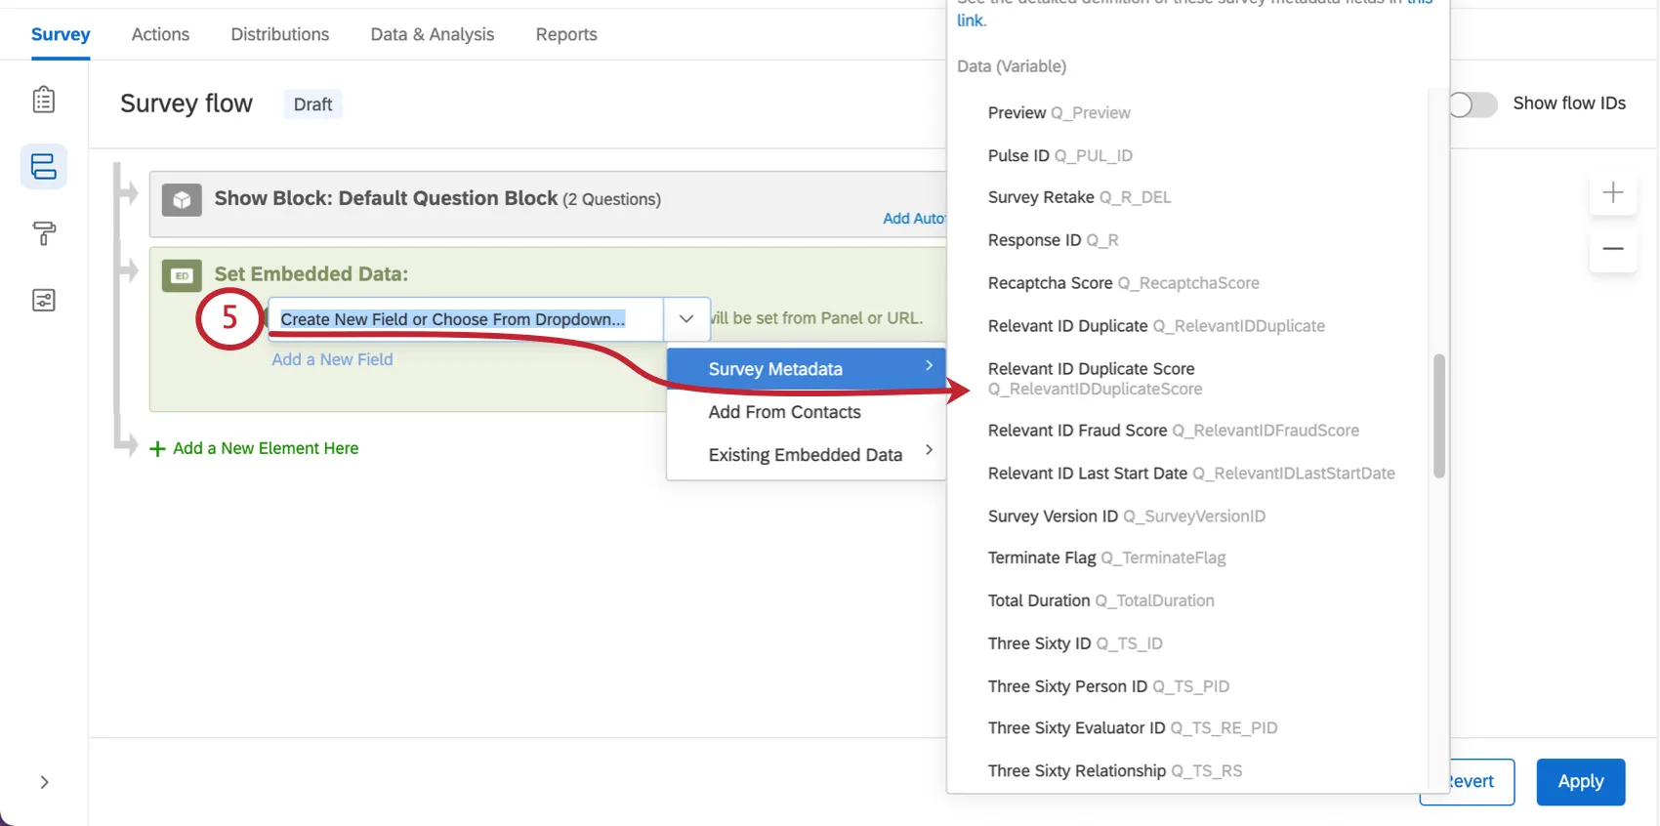1660x826 pixels.
Task: Select the survey flow sidebar icon
Action: coord(44,167)
